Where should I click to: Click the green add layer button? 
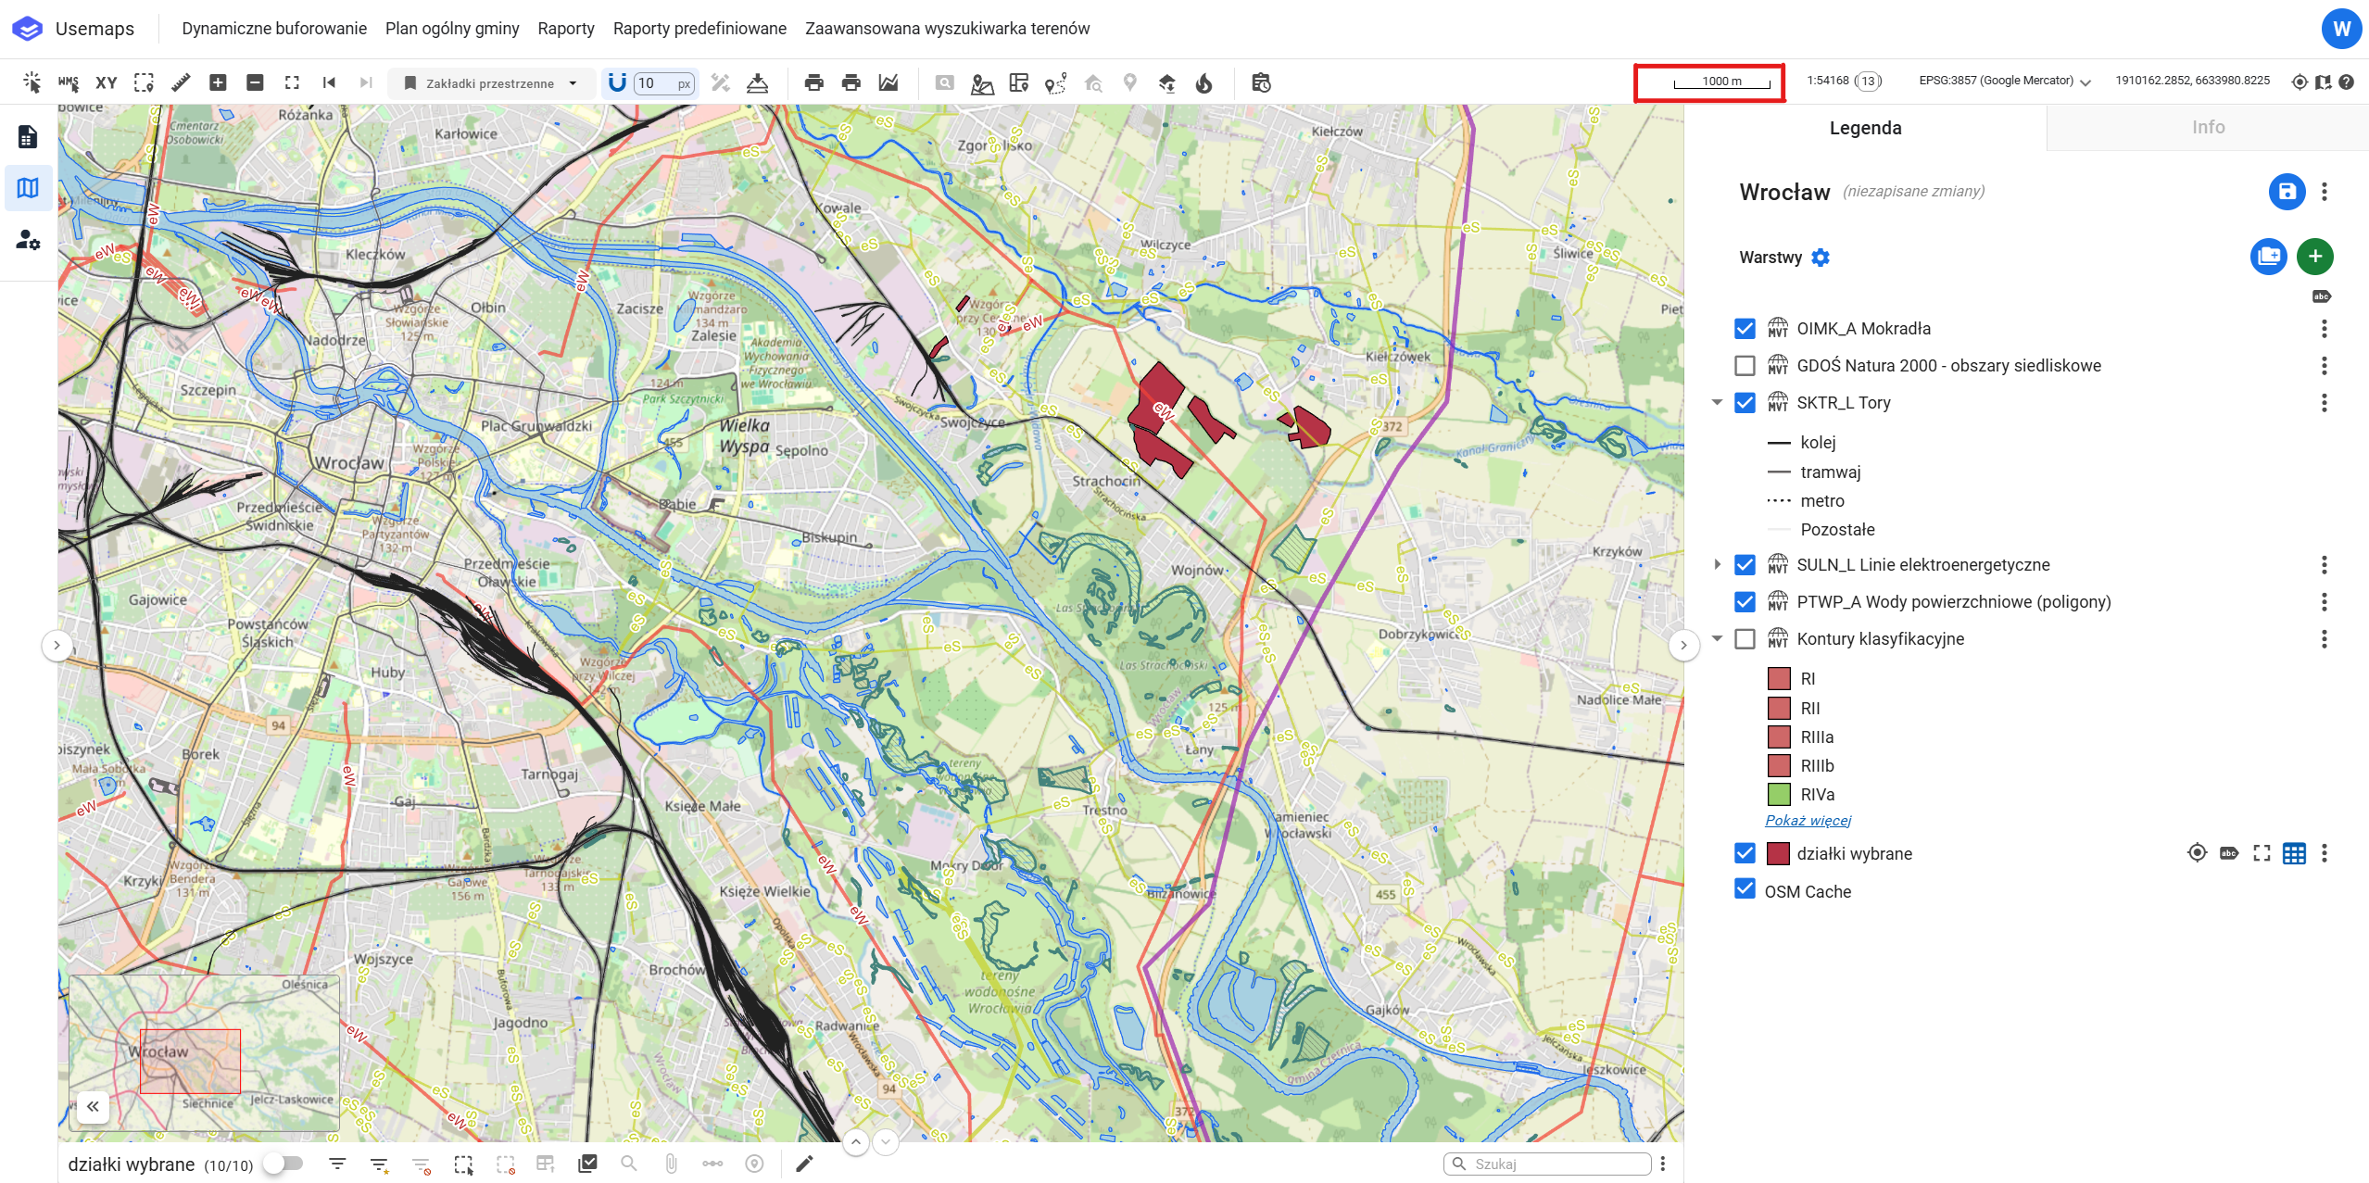2314,257
